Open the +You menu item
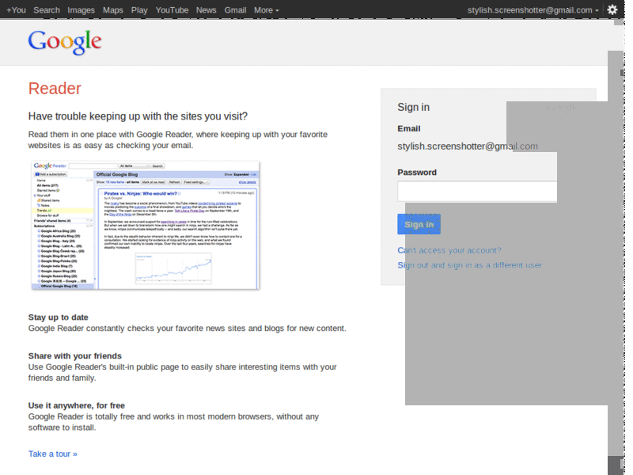 click(x=16, y=10)
